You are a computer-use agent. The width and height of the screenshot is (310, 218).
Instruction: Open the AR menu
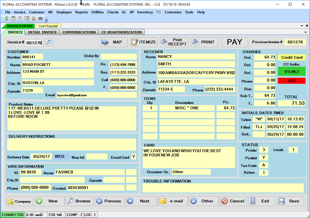[x=50, y=12]
